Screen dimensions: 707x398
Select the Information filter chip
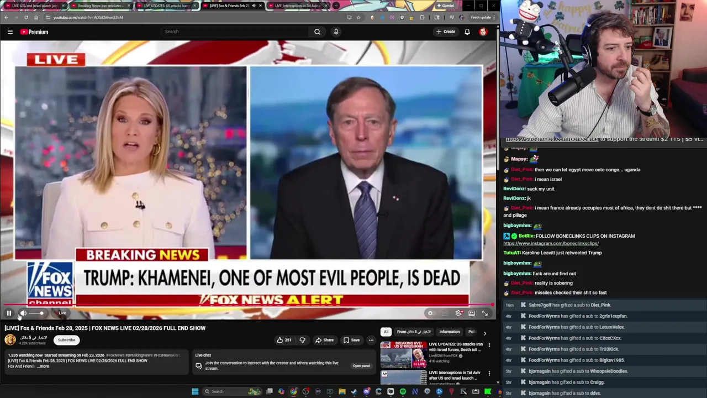click(x=450, y=332)
